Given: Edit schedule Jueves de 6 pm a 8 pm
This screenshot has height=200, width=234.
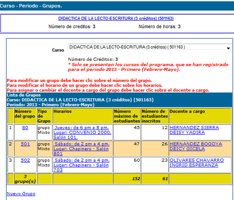Looking at the screenshot, I should [82, 128].
